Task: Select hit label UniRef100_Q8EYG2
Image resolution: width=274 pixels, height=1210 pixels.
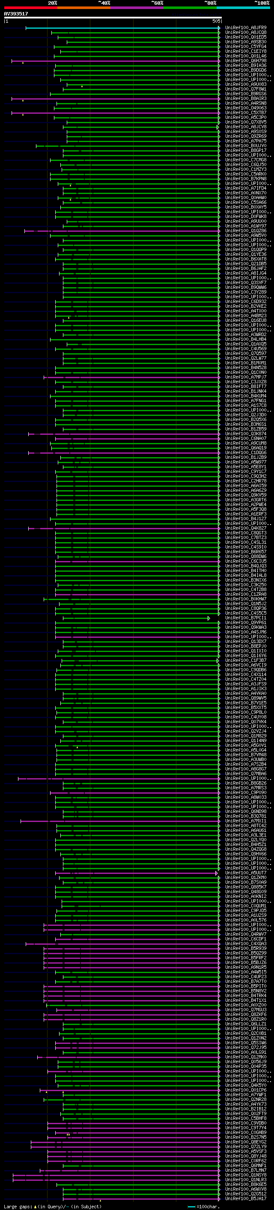Action: 246,1142
